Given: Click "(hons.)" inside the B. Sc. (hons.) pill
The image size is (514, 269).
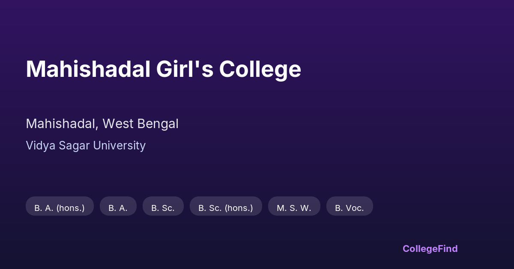Looking at the screenshot, I should point(239,208).
